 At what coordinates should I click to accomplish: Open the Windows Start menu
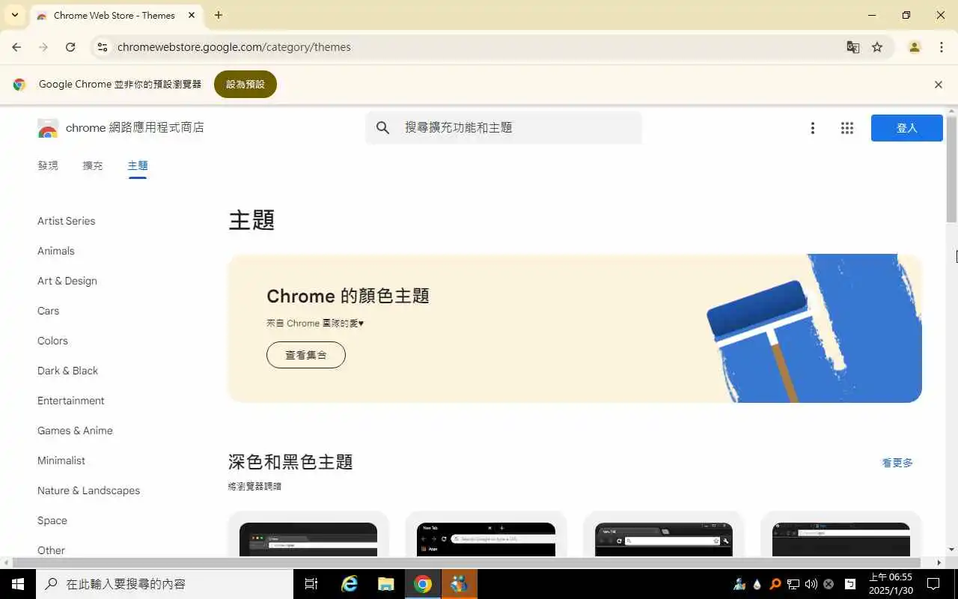tap(18, 584)
